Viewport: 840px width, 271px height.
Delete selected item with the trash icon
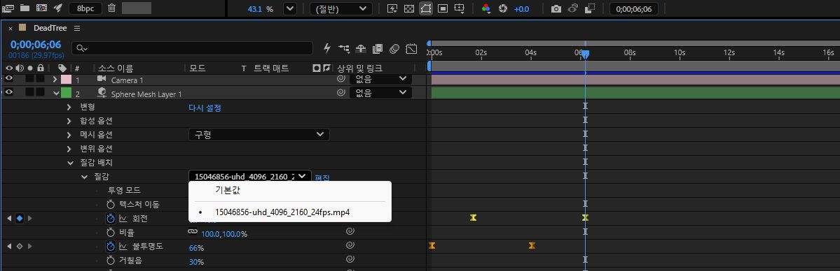click(x=111, y=8)
